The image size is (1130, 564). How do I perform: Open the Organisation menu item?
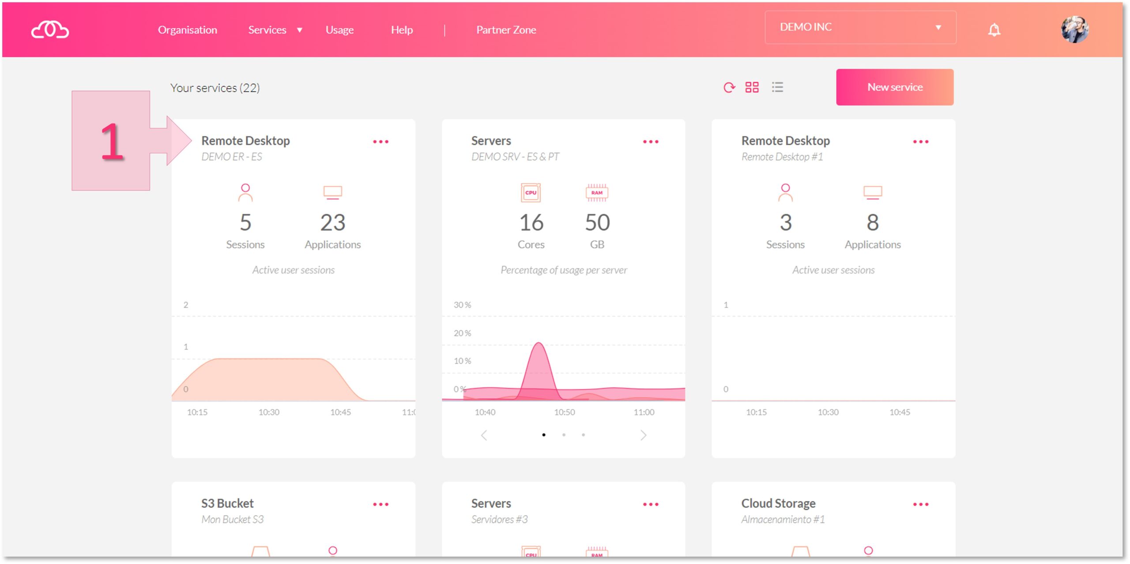(x=187, y=30)
